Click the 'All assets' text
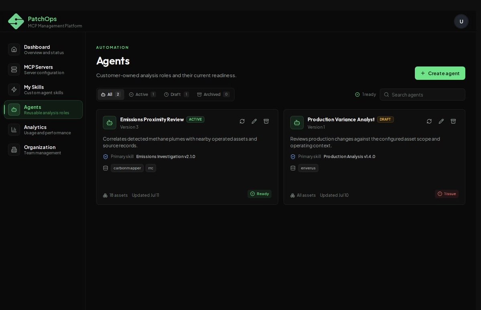 (306, 195)
